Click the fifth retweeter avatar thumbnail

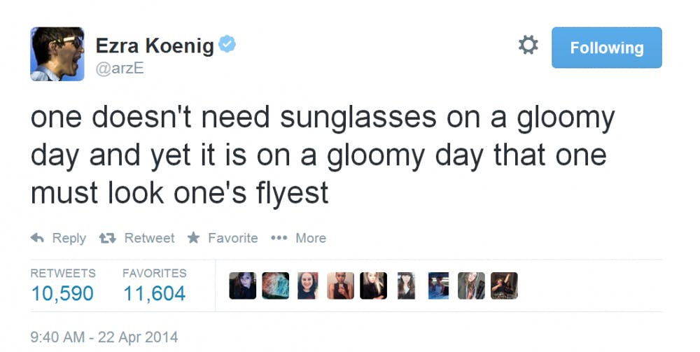[374, 286]
